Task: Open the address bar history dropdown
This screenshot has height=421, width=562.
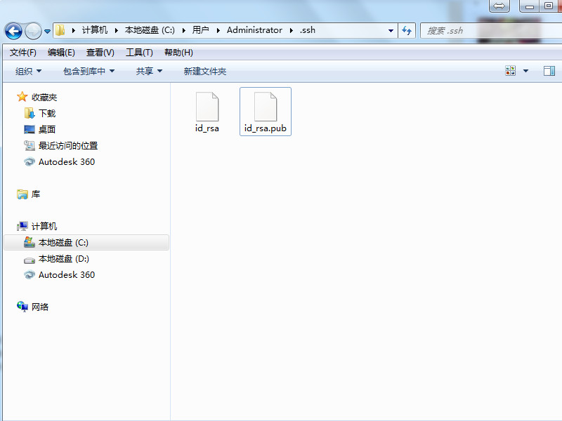Action: click(391, 31)
